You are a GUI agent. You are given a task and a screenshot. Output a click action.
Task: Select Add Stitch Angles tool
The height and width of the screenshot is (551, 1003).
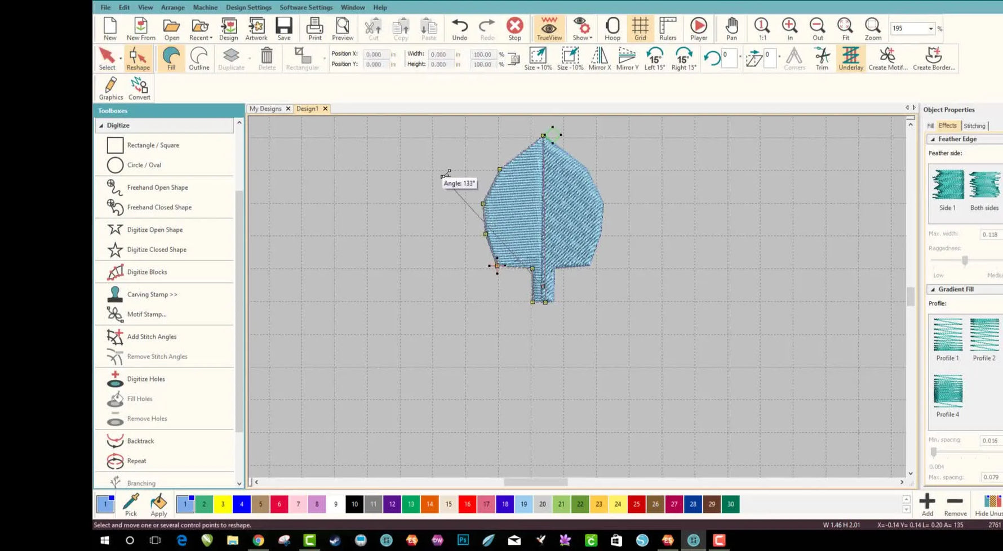[x=151, y=337]
